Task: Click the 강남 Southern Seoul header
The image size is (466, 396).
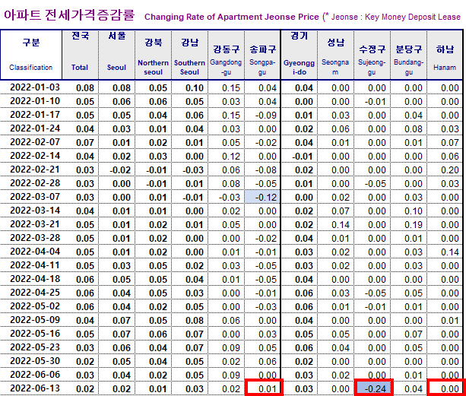Action: (189, 55)
